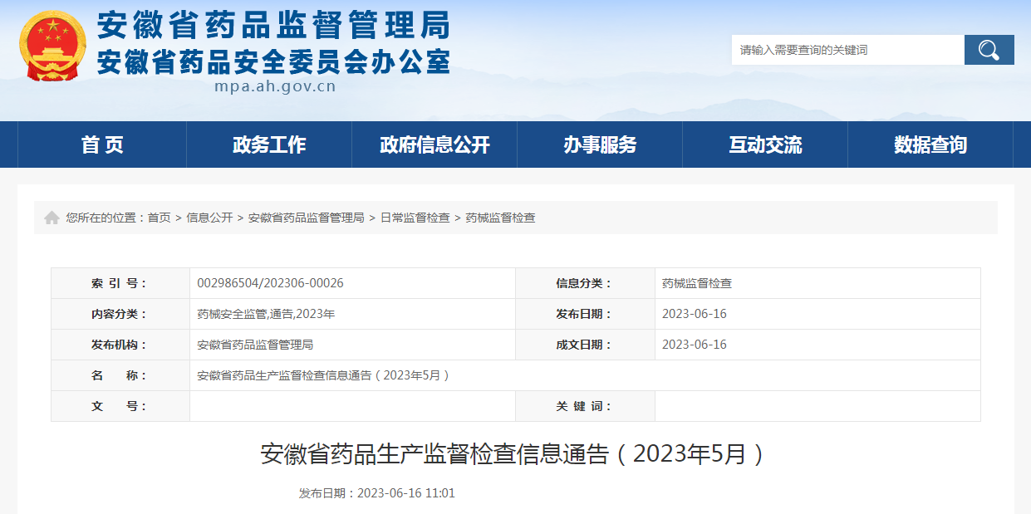Select info category value 药械监督检查

tap(697, 283)
